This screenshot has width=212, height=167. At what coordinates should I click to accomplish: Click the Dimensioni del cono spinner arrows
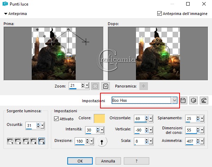tap(198, 130)
